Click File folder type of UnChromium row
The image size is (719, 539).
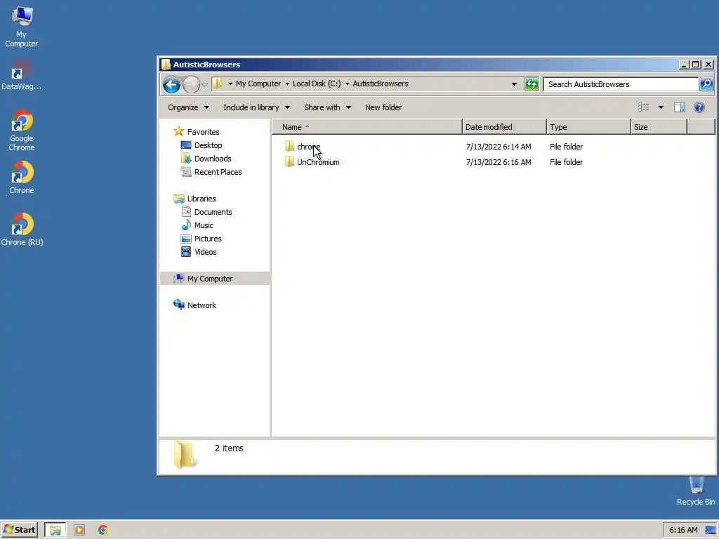[567, 162]
